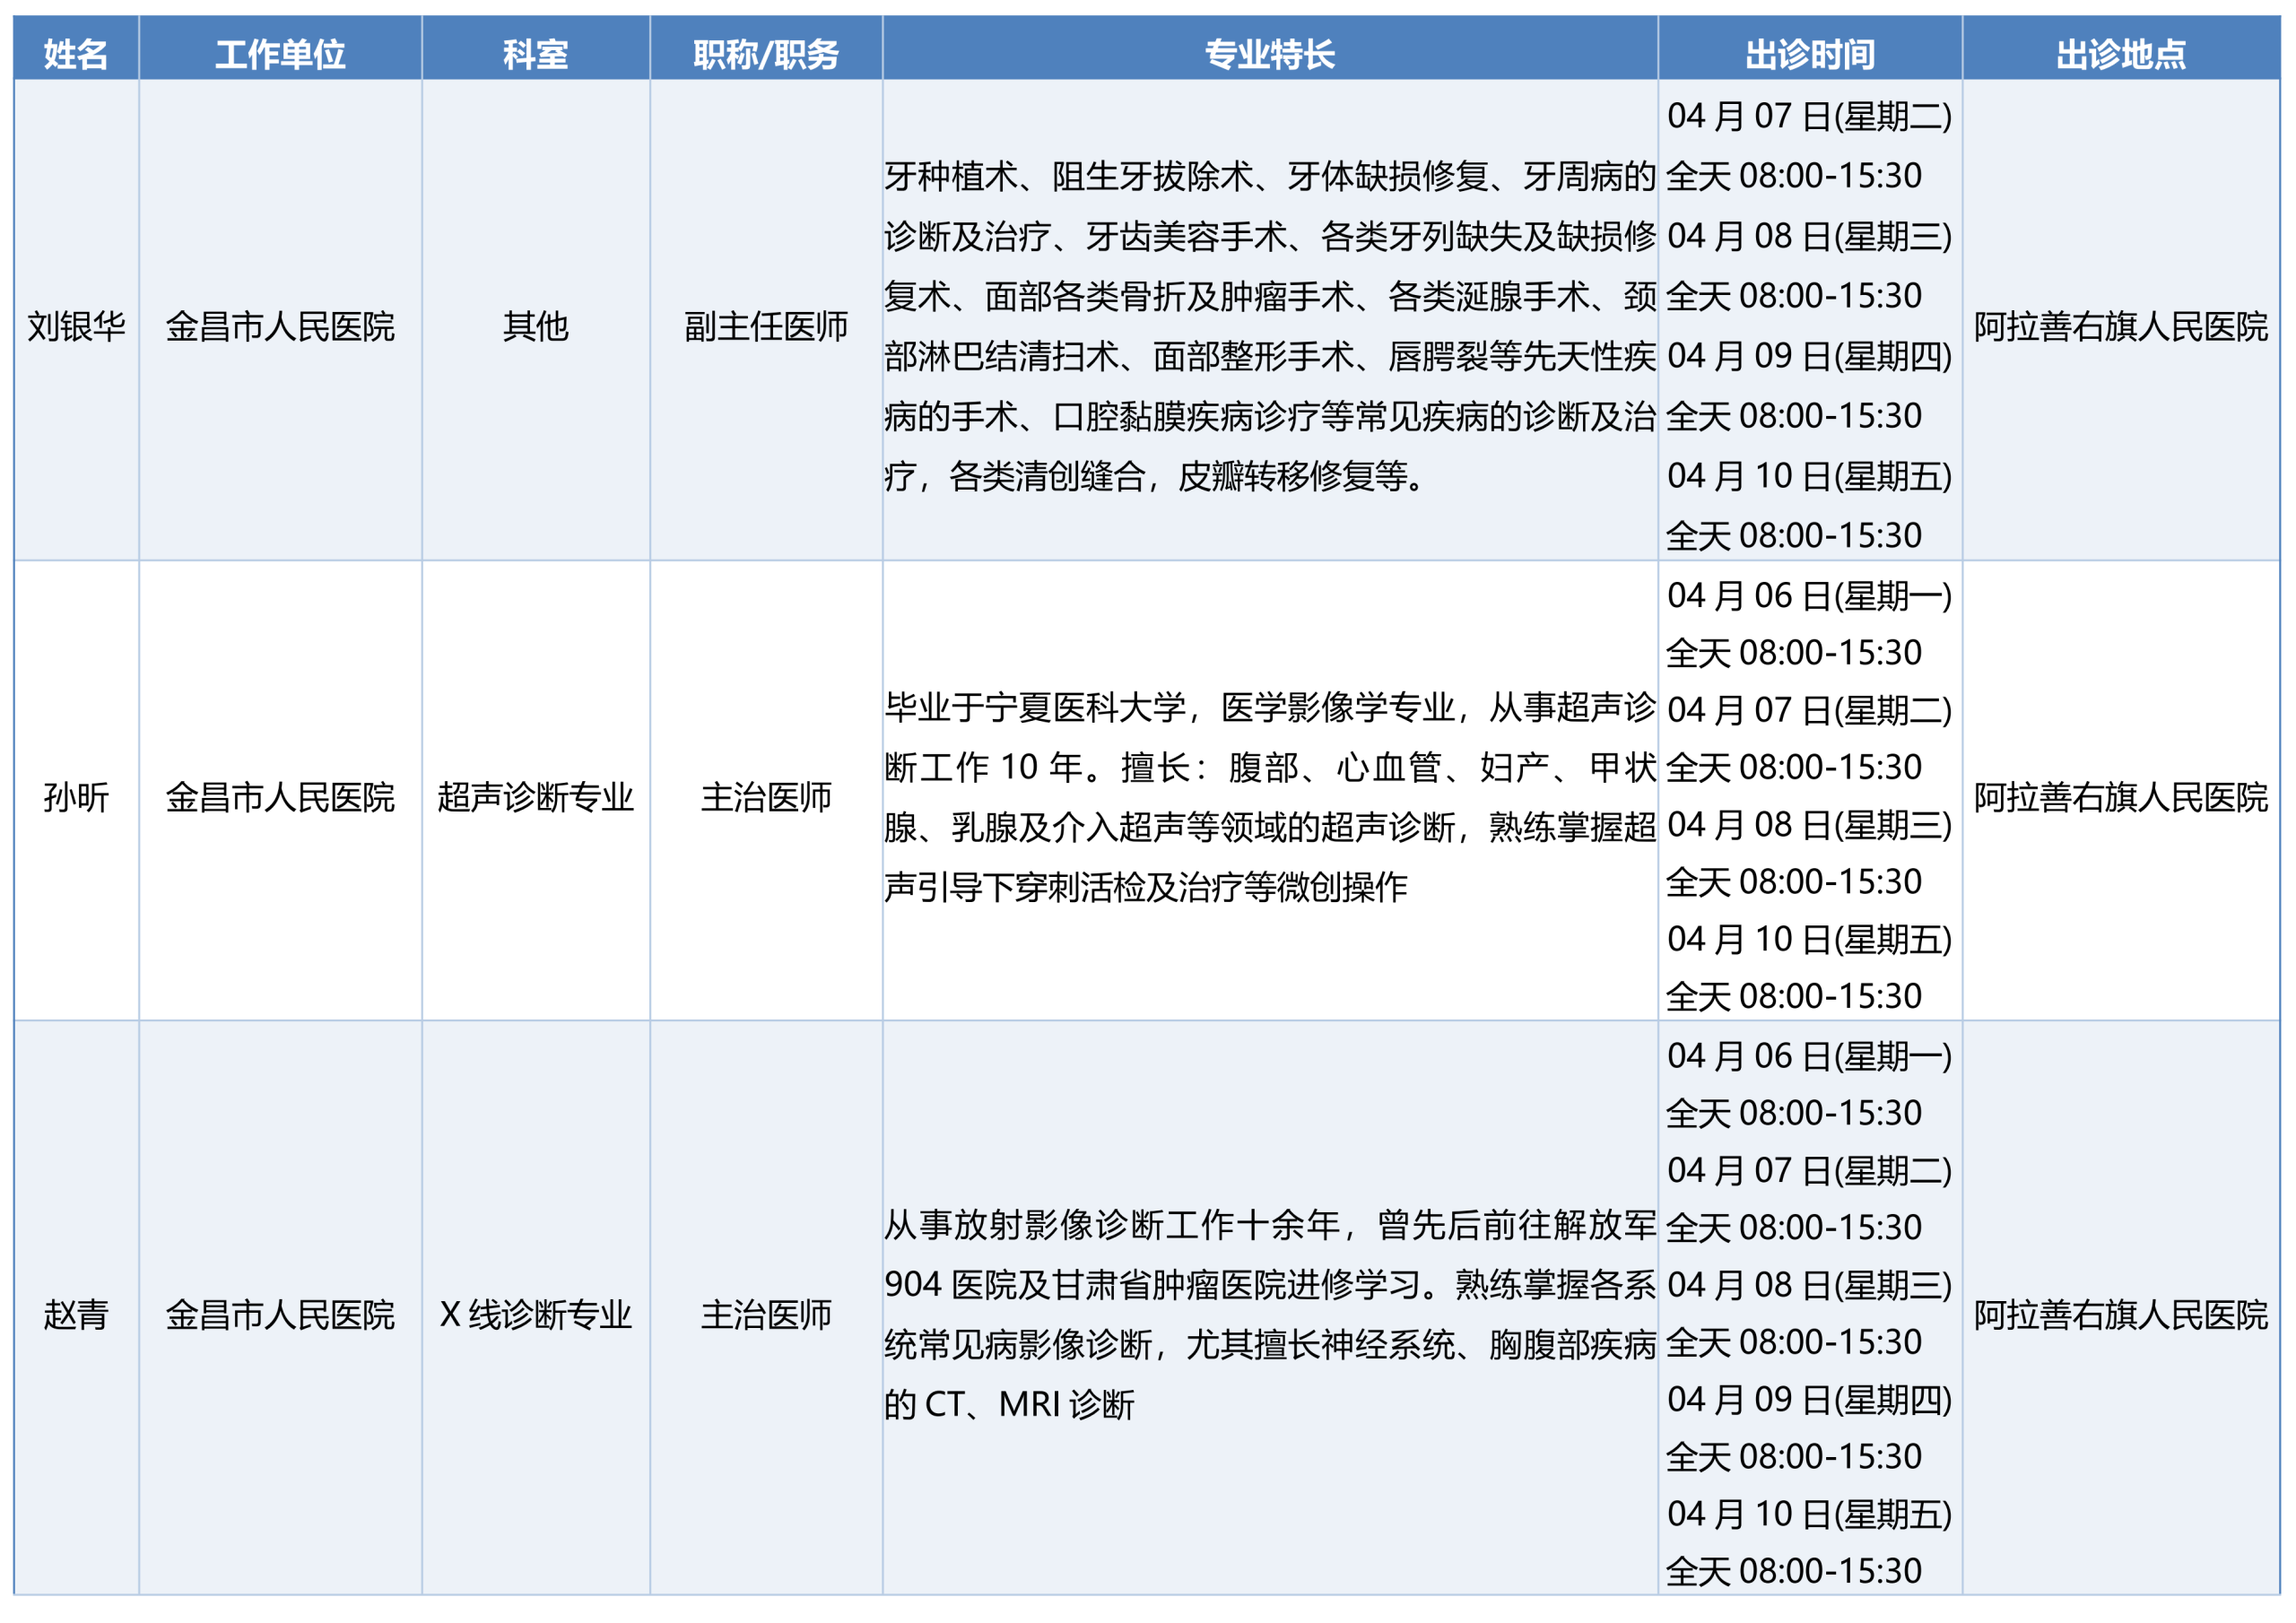Select the name cell 刘银华

tap(76, 326)
